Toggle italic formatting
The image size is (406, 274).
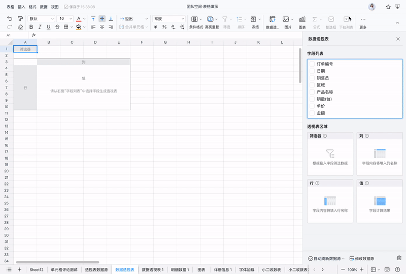pos(40,27)
